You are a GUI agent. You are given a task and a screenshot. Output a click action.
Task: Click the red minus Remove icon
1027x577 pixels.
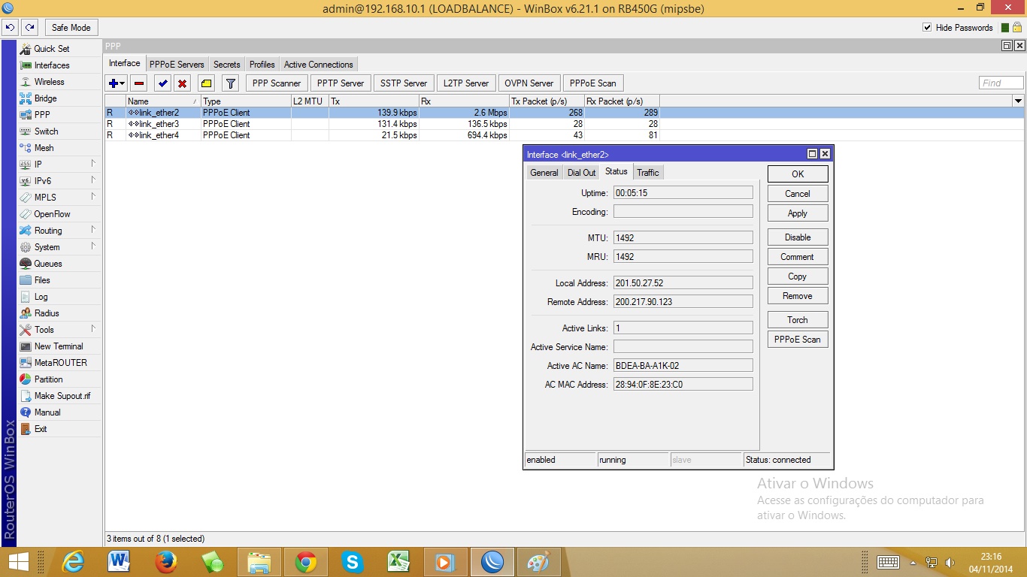coord(139,83)
